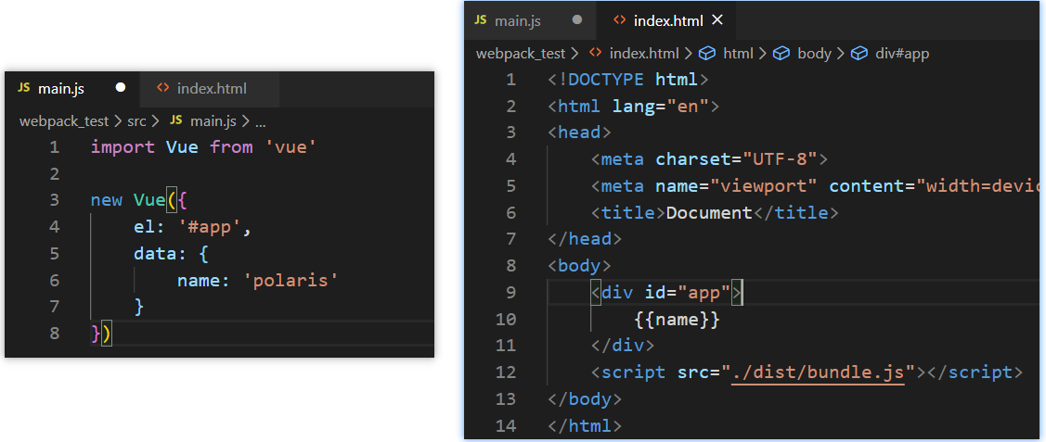Expand the body breadcrumb item
Screen dimensions: 1046x442
814,54
